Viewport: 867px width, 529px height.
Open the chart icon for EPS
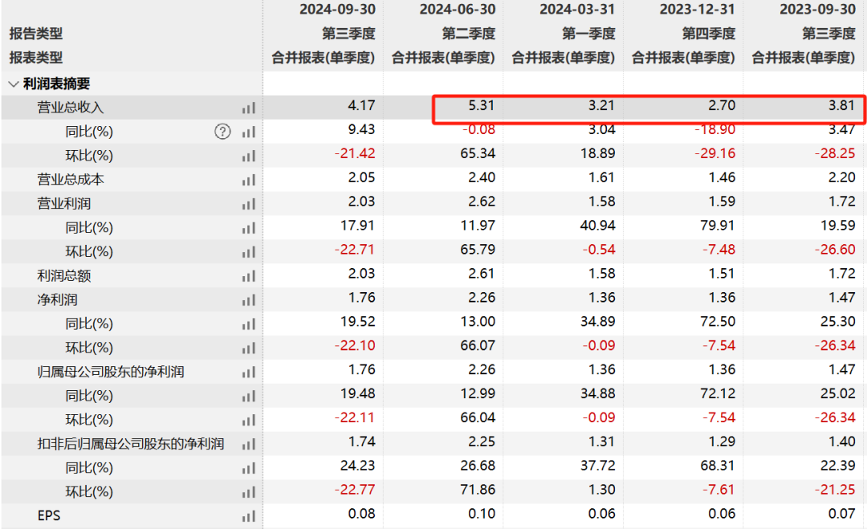[249, 516]
